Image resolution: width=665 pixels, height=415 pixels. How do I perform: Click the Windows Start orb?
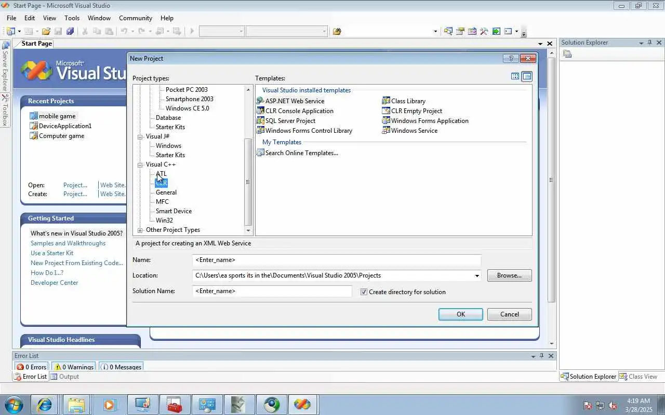[14, 405]
